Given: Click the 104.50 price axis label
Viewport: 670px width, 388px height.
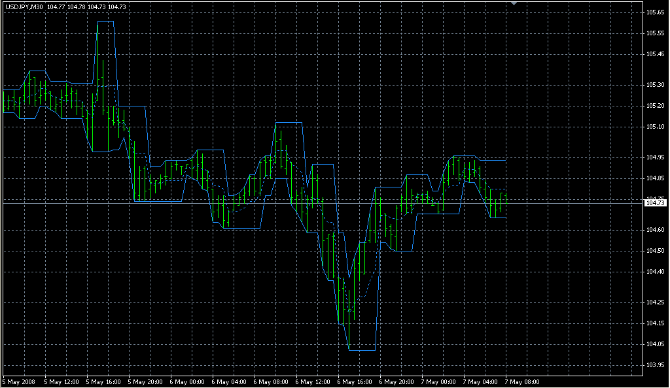Looking at the screenshot, I should coord(655,251).
